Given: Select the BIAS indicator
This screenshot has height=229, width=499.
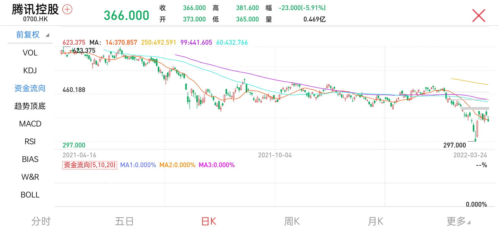Looking at the screenshot, I should [x=30, y=159].
